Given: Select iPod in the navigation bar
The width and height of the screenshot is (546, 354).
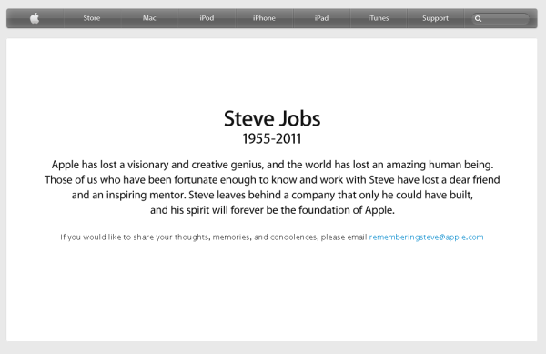Looking at the screenshot, I should (x=207, y=18).
